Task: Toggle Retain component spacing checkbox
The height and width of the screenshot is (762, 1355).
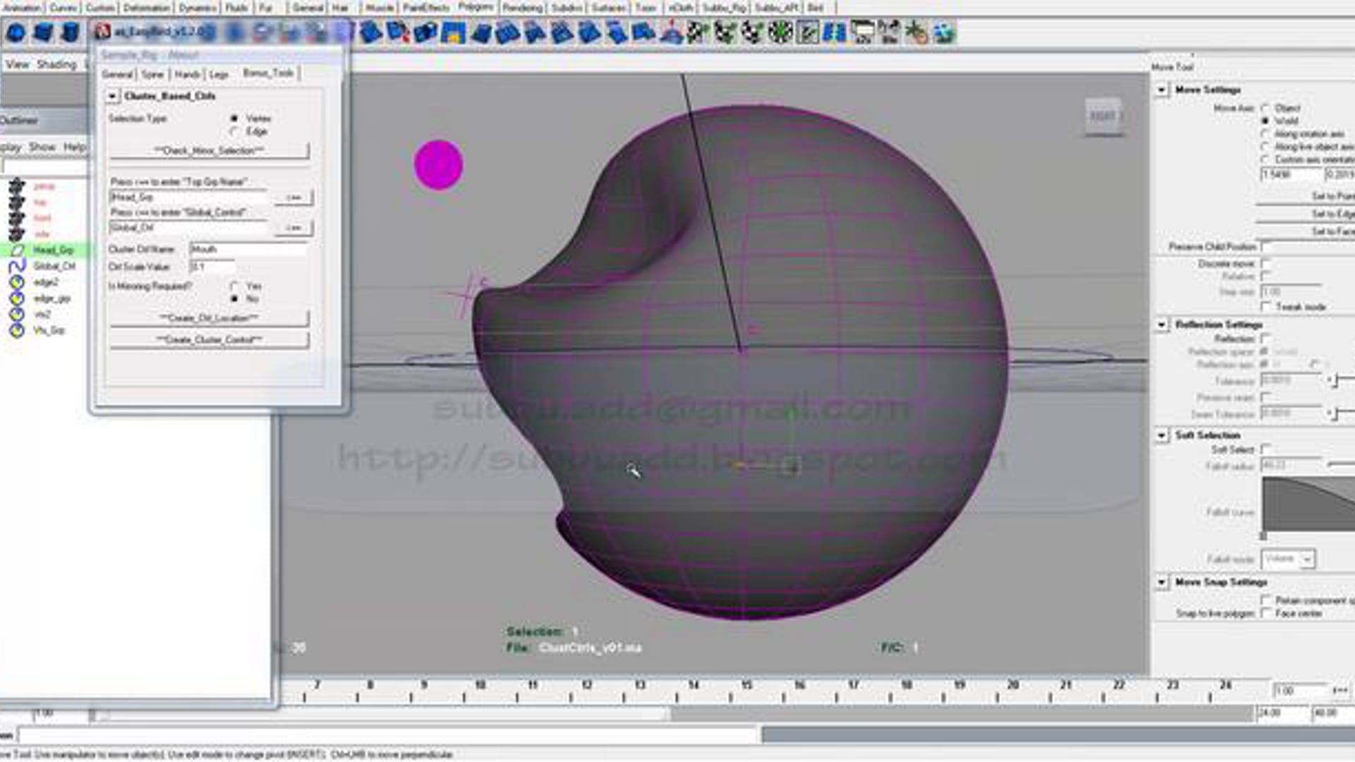Action: point(1266,600)
